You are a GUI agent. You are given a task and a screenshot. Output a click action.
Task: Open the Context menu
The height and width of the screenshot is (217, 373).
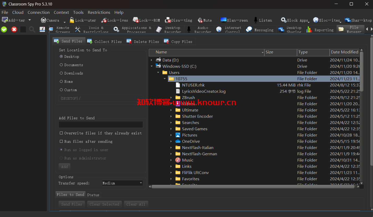tap(61, 12)
